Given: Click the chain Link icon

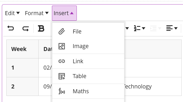Looking at the screenshot, I should (62, 61).
